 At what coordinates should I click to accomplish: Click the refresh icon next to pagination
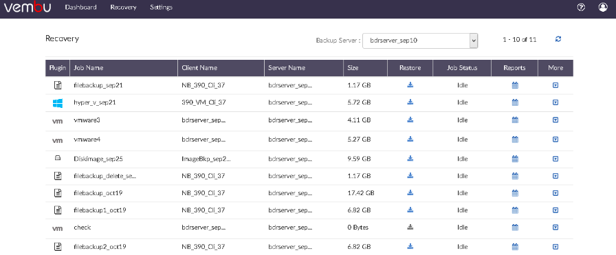(558, 39)
